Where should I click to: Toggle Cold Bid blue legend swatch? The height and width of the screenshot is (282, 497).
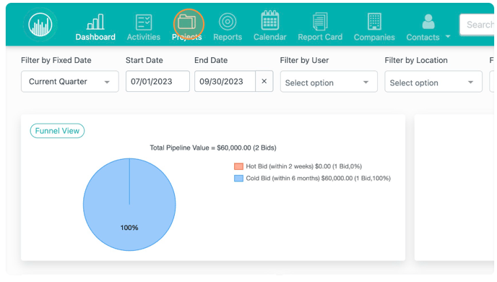coord(238,179)
